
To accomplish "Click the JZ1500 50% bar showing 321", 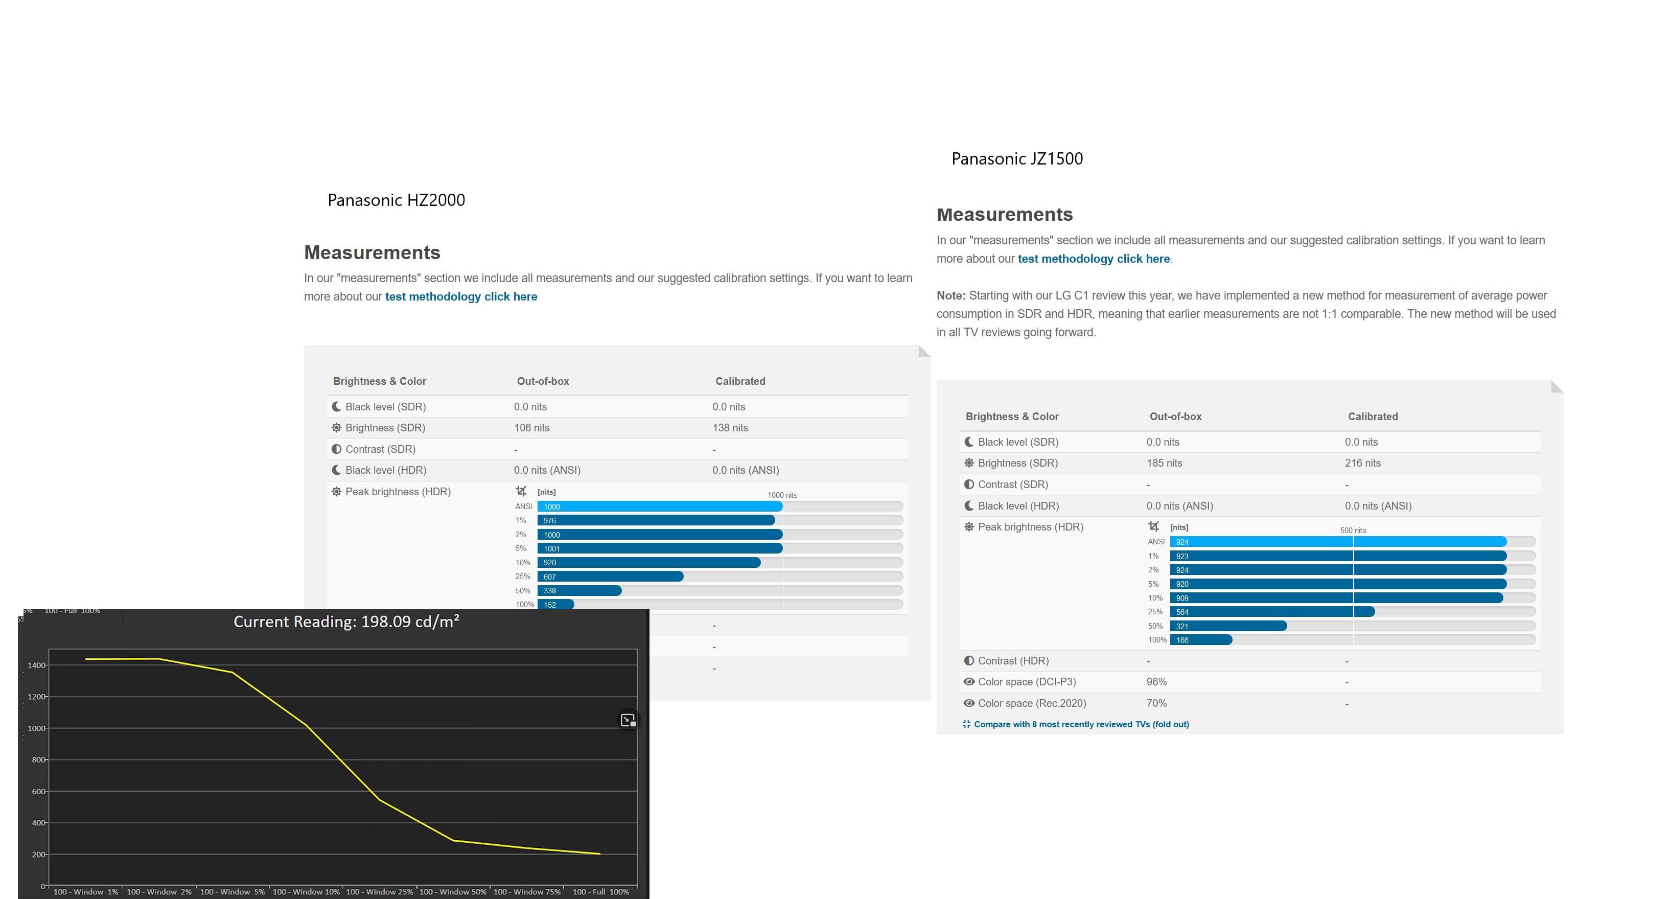I will pyautogui.click(x=1228, y=626).
